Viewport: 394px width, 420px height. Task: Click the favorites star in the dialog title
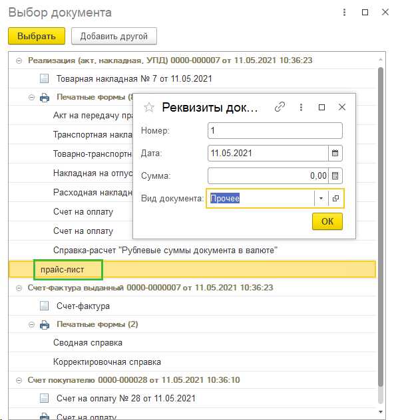[x=149, y=108]
